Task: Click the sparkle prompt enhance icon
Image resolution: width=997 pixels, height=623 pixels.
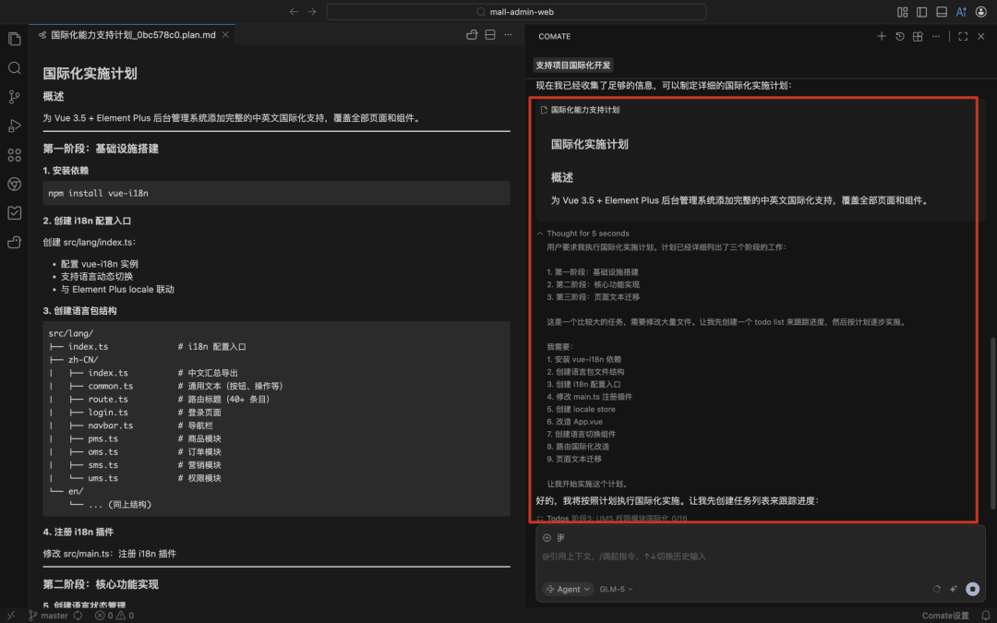Action: tap(953, 589)
